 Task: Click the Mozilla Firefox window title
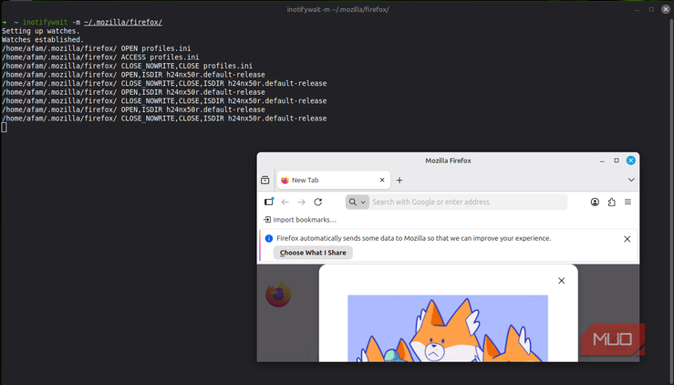tap(448, 161)
